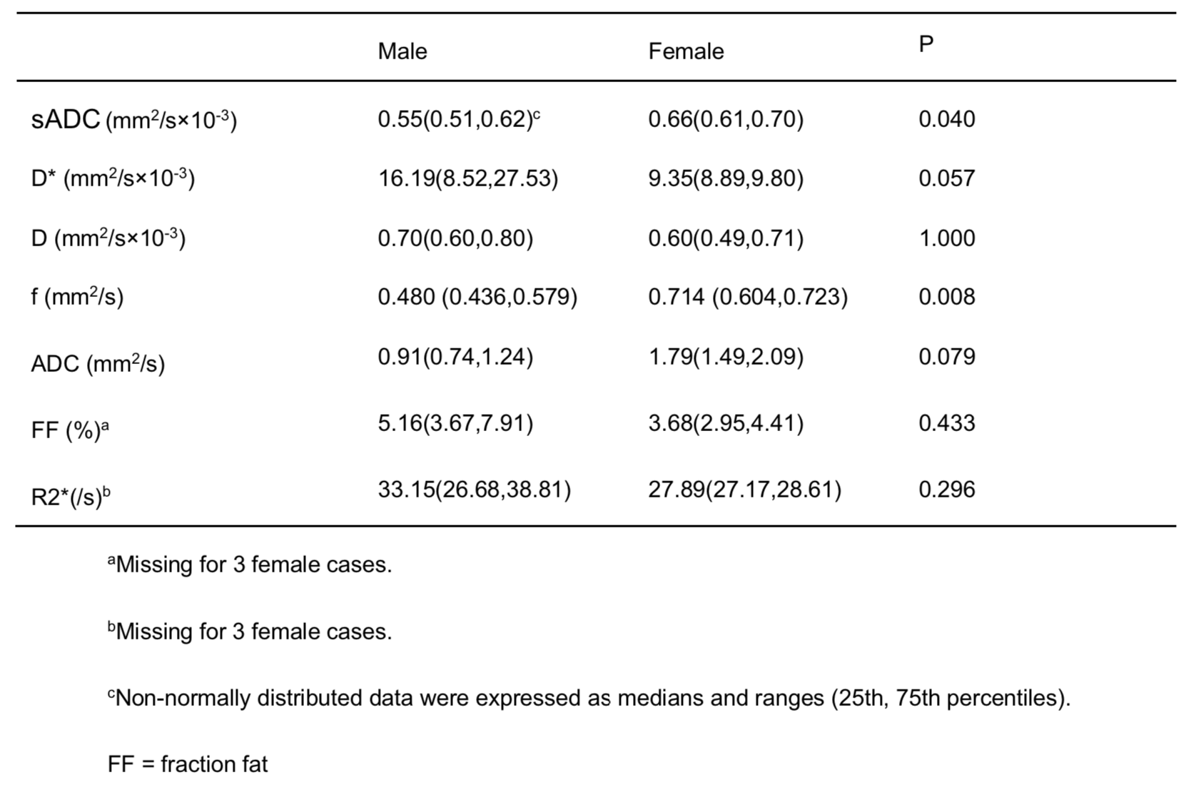This screenshot has width=1196, height=805.
Task: Select the P value 0.008
Action: (x=946, y=297)
